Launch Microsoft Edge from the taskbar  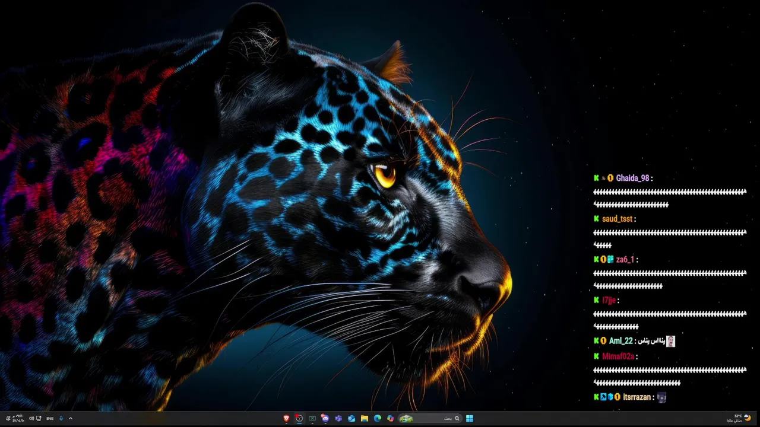pyautogui.click(x=378, y=418)
